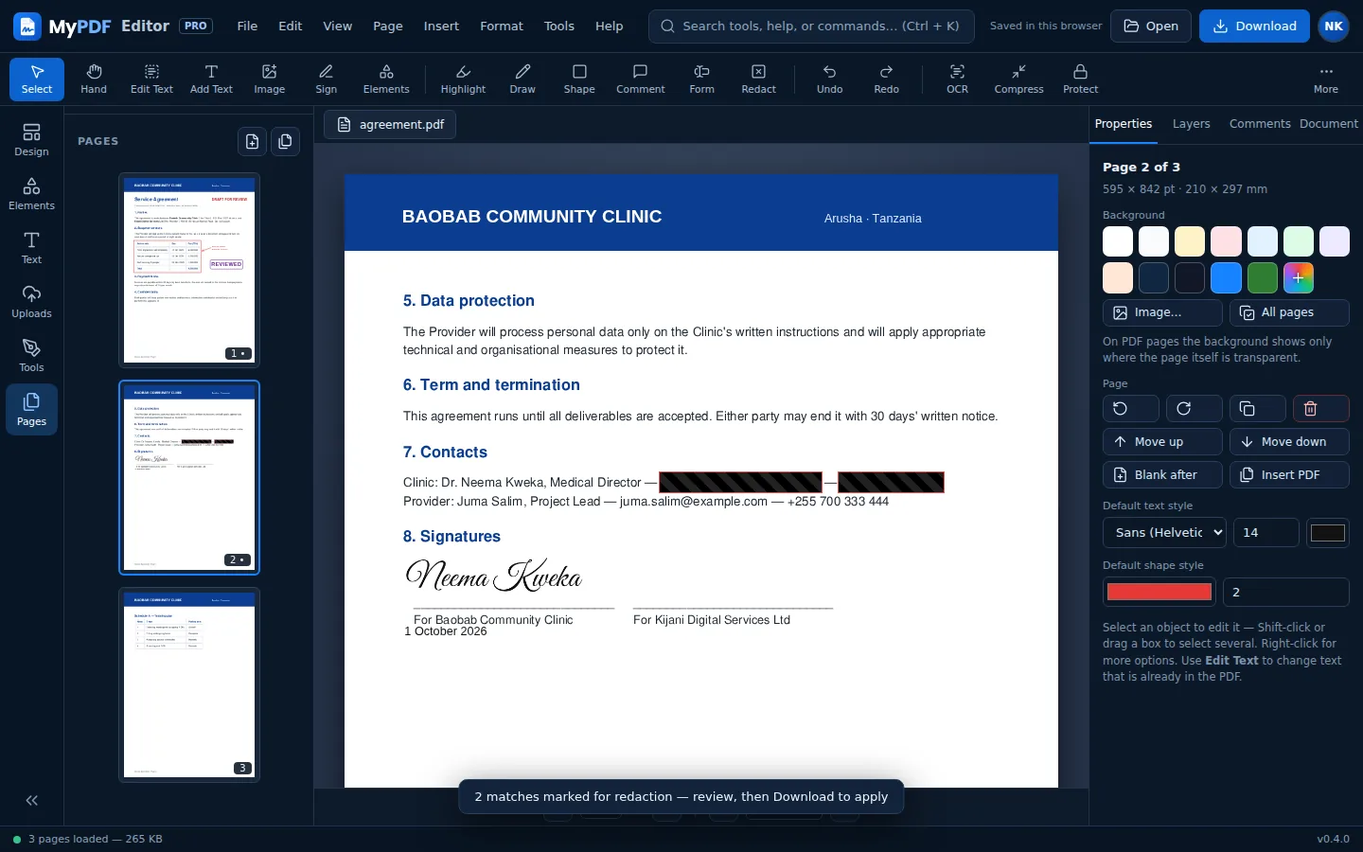The width and height of the screenshot is (1363, 852).
Task: Open the More tools overflow
Action: click(1326, 79)
